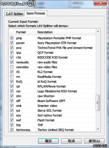
Task: Disable the rawaudio format checkbox
Action: click(x=12, y=62)
